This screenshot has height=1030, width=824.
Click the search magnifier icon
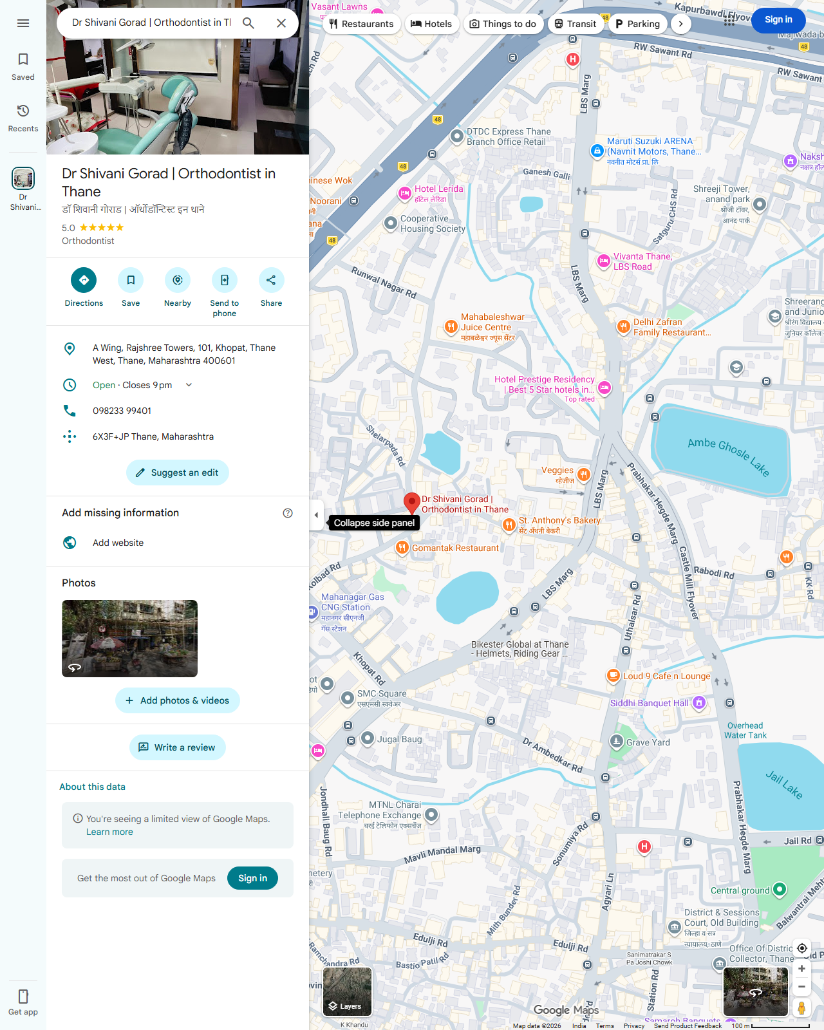click(248, 23)
